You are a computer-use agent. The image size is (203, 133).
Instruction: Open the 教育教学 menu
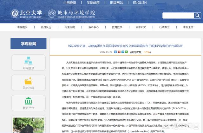[117, 27]
